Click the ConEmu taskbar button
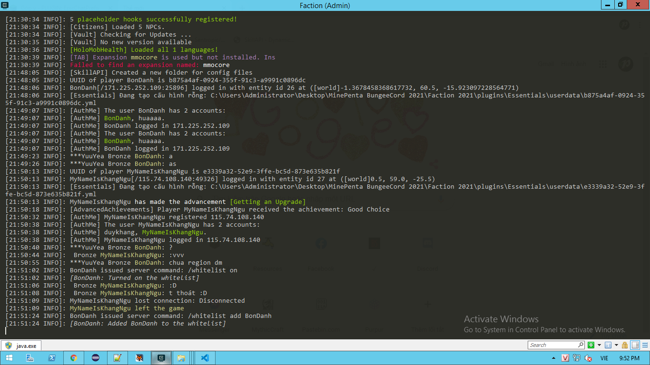650x365 pixels. tap(161, 358)
